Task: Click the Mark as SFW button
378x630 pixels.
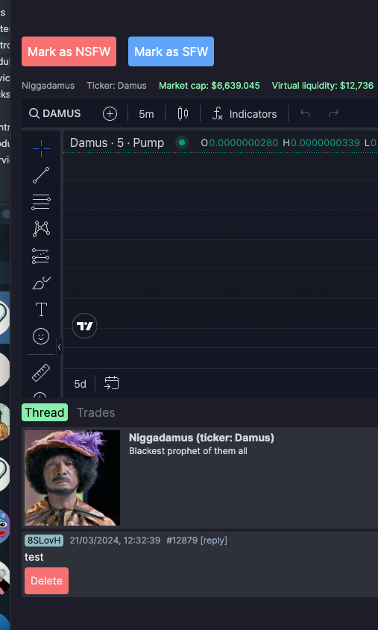Action: point(171,51)
